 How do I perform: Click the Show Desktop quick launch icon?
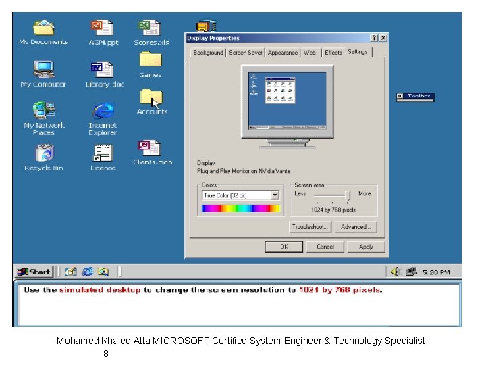pyautogui.click(x=71, y=272)
